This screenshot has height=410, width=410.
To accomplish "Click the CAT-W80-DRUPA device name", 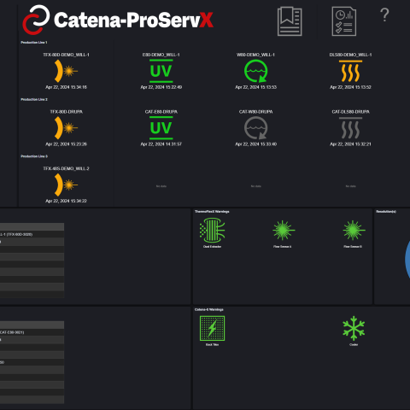I will click(x=255, y=112).
